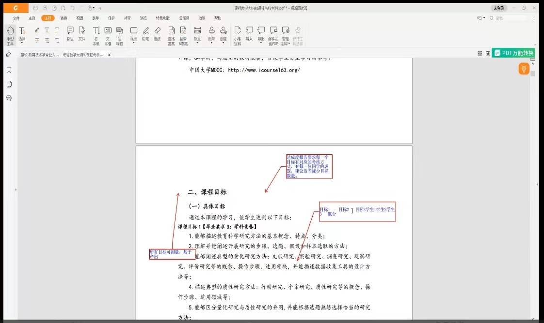Click the PDF万能转换 button
544x323 pixels.
pos(513,53)
